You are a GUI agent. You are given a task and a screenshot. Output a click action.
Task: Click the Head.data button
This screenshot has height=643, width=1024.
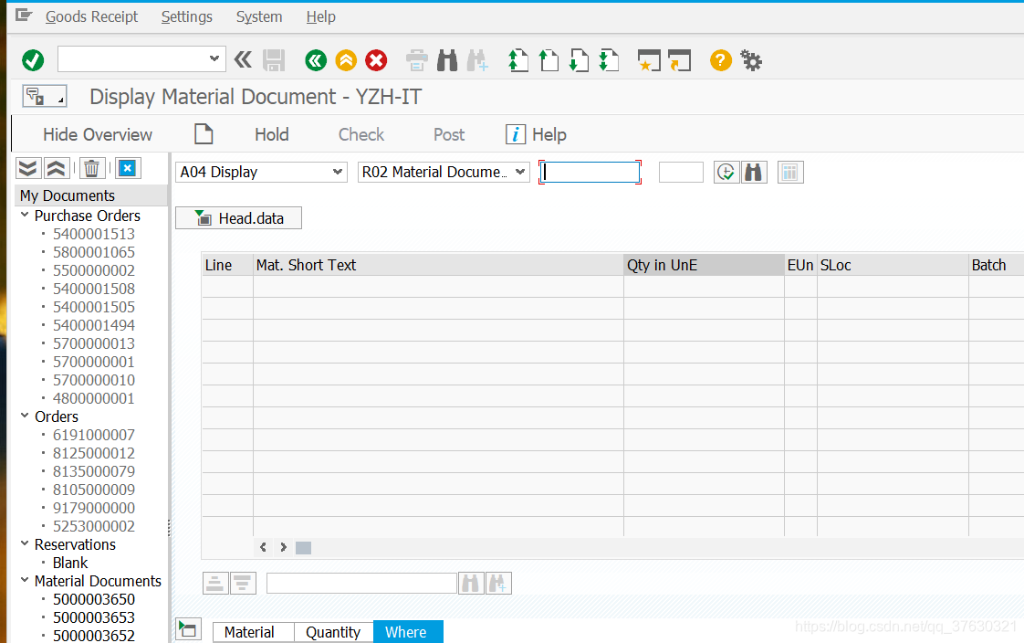point(238,217)
